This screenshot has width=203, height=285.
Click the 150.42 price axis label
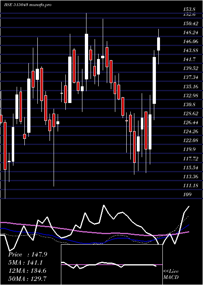point(191,24)
